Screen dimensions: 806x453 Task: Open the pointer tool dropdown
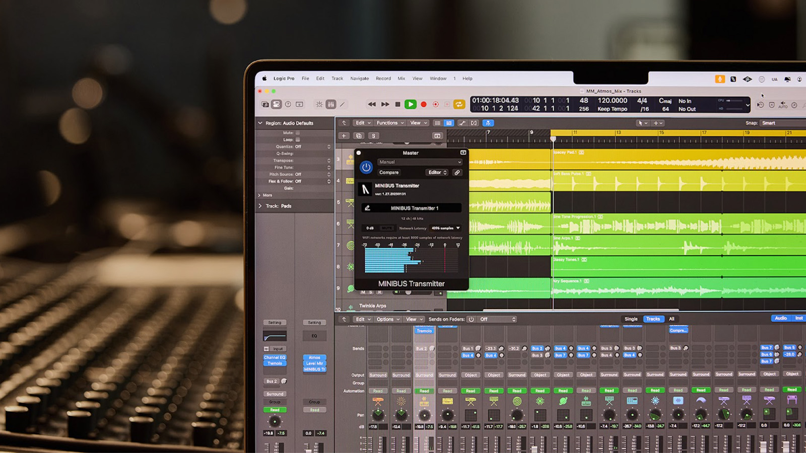643,123
